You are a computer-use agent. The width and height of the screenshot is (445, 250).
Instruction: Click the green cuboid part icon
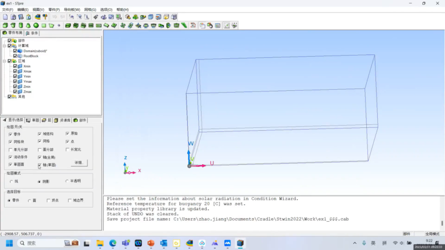click(5, 25)
